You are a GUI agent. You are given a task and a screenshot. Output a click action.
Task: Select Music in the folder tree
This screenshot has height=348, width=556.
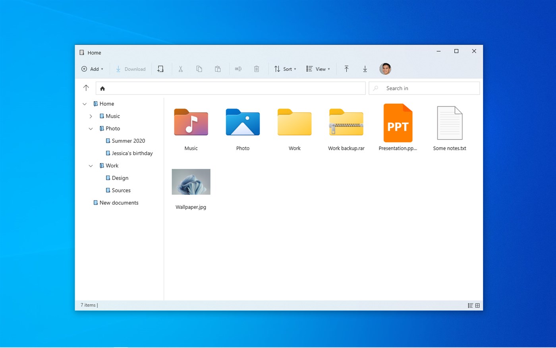pyautogui.click(x=110, y=116)
